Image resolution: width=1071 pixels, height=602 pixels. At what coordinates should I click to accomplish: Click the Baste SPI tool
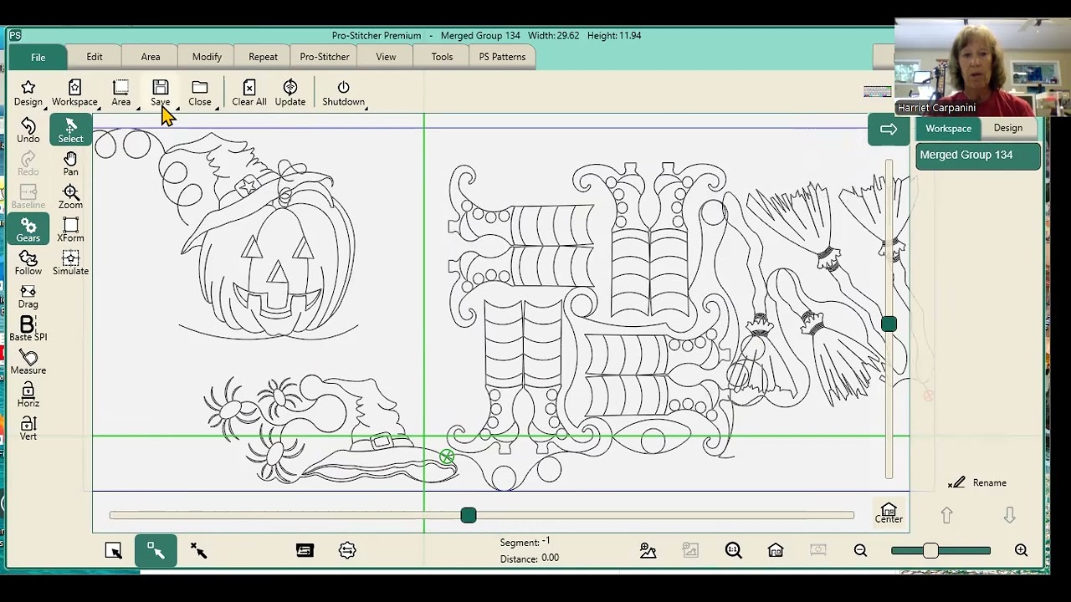[28, 328]
